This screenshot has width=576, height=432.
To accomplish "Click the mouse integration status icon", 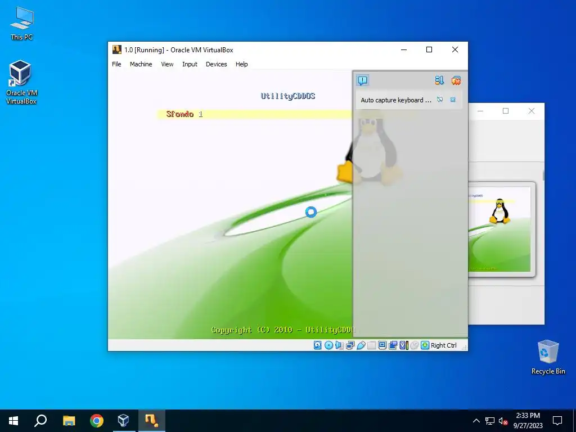I will pos(415,345).
